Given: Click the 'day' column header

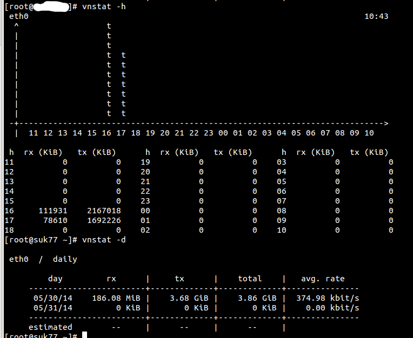Looking at the screenshot, I should (55, 279).
